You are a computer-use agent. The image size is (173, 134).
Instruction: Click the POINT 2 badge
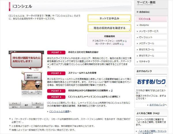click(x=56, y=73)
